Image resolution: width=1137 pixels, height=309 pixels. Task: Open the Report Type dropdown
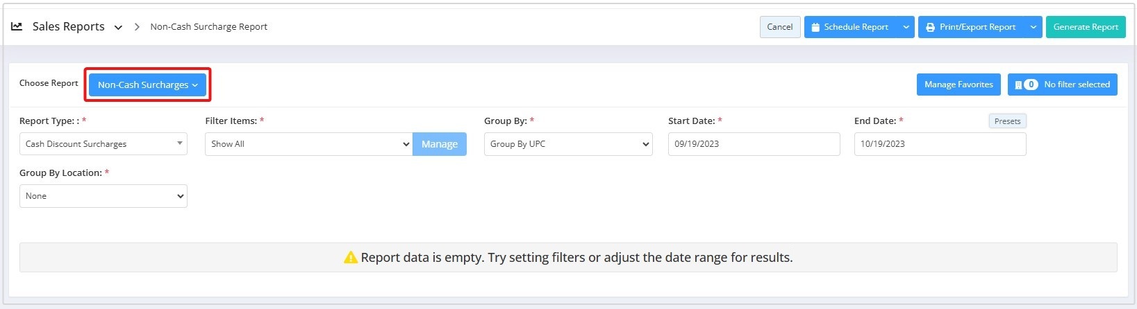click(103, 144)
